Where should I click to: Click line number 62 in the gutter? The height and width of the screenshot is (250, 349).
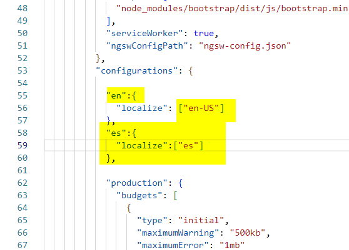23,183
